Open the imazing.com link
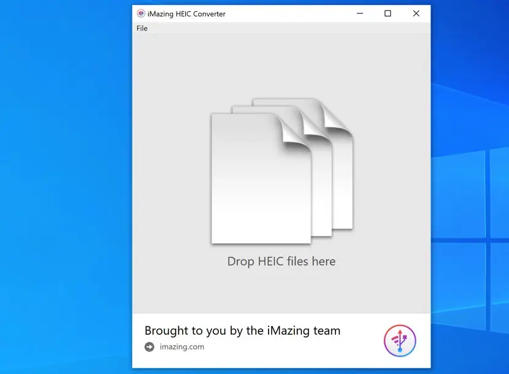 [x=182, y=347]
